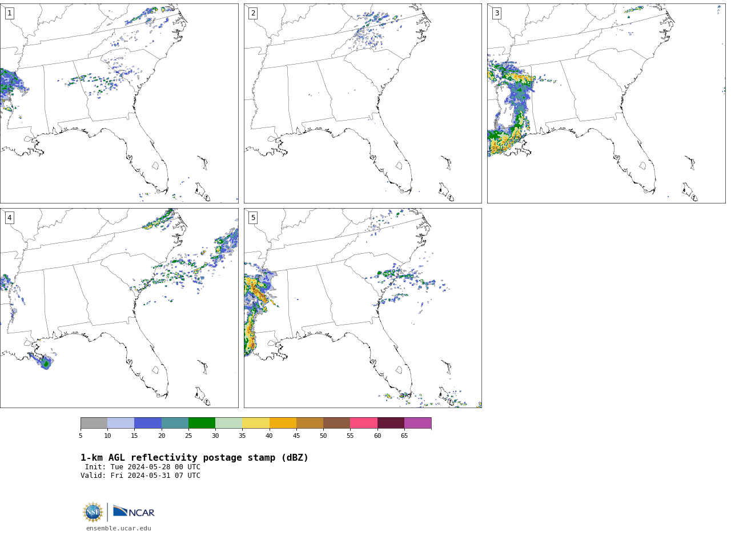This screenshot has height=535, width=731.
Task: Click the colorbar tick label 65
Action: click(404, 436)
